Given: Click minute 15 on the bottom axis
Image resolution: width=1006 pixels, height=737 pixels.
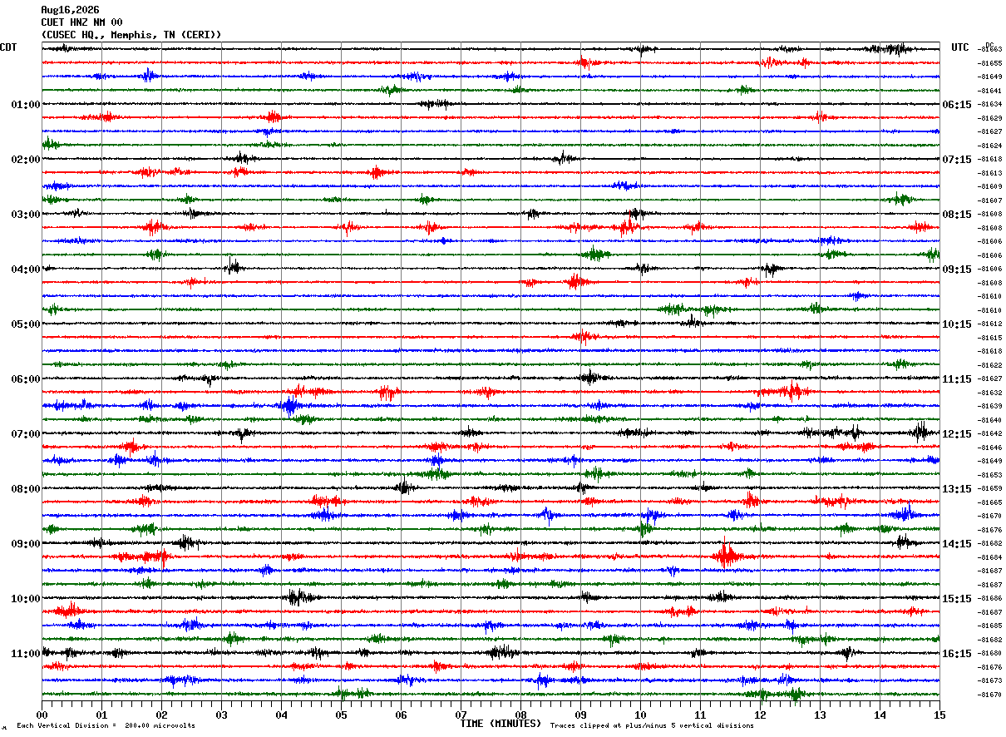Looking at the screenshot, I should click(939, 715).
